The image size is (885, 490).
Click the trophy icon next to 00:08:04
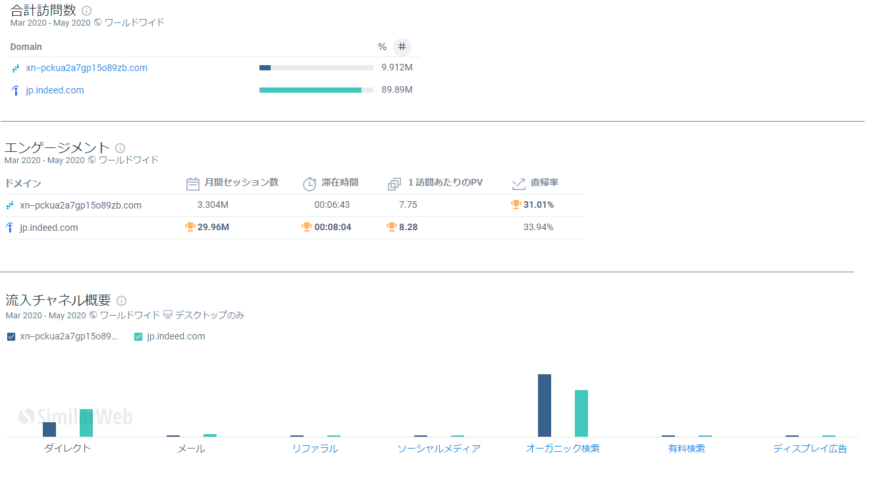[307, 227]
